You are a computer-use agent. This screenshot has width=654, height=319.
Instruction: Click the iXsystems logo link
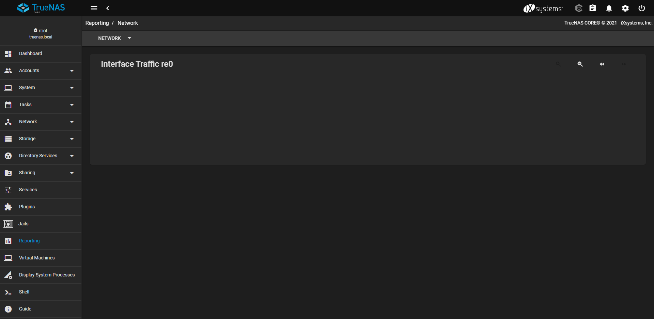point(543,8)
